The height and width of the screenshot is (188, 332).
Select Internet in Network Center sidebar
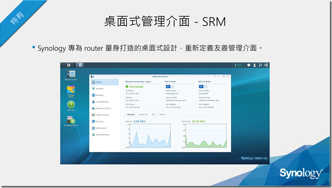[x=105, y=95]
